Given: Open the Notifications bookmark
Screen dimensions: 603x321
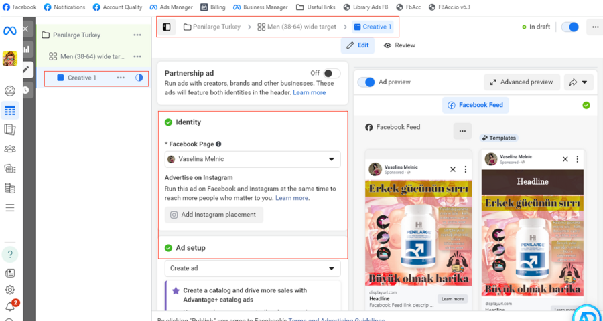Looking at the screenshot, I should 64,7.
